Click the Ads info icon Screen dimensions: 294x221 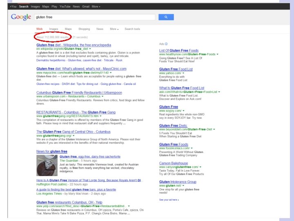point(166,44)
